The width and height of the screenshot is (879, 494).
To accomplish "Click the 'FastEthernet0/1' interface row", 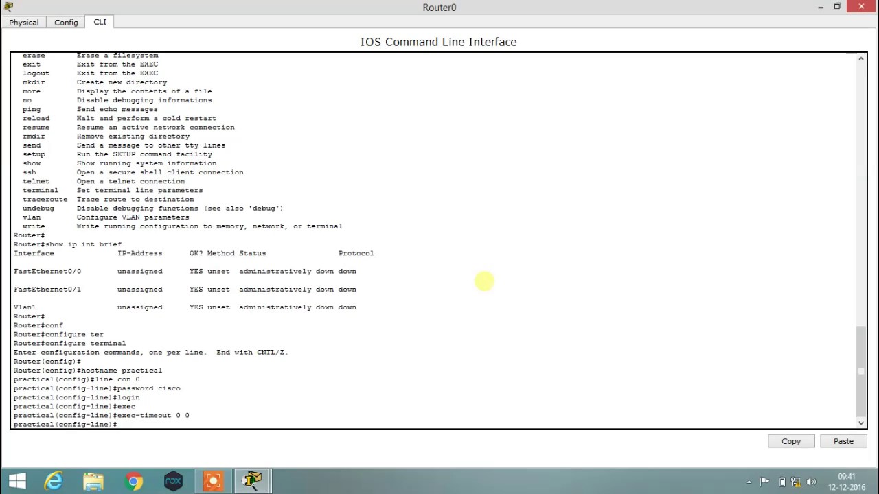I will (185, 290).
